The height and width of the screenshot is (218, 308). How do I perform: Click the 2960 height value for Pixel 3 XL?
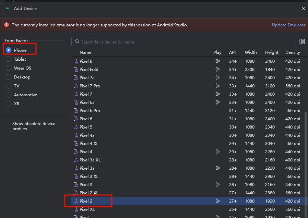point(270,177)
